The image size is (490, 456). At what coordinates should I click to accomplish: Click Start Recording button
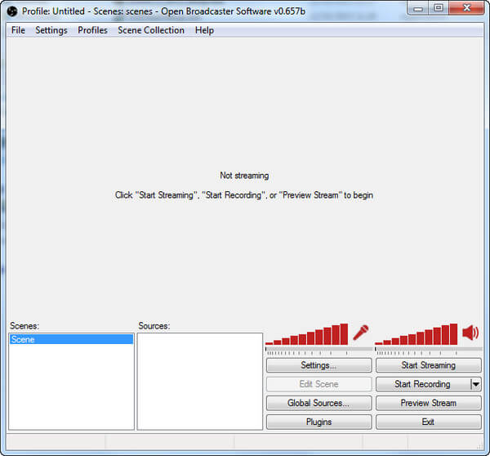(x=423, y=384)
